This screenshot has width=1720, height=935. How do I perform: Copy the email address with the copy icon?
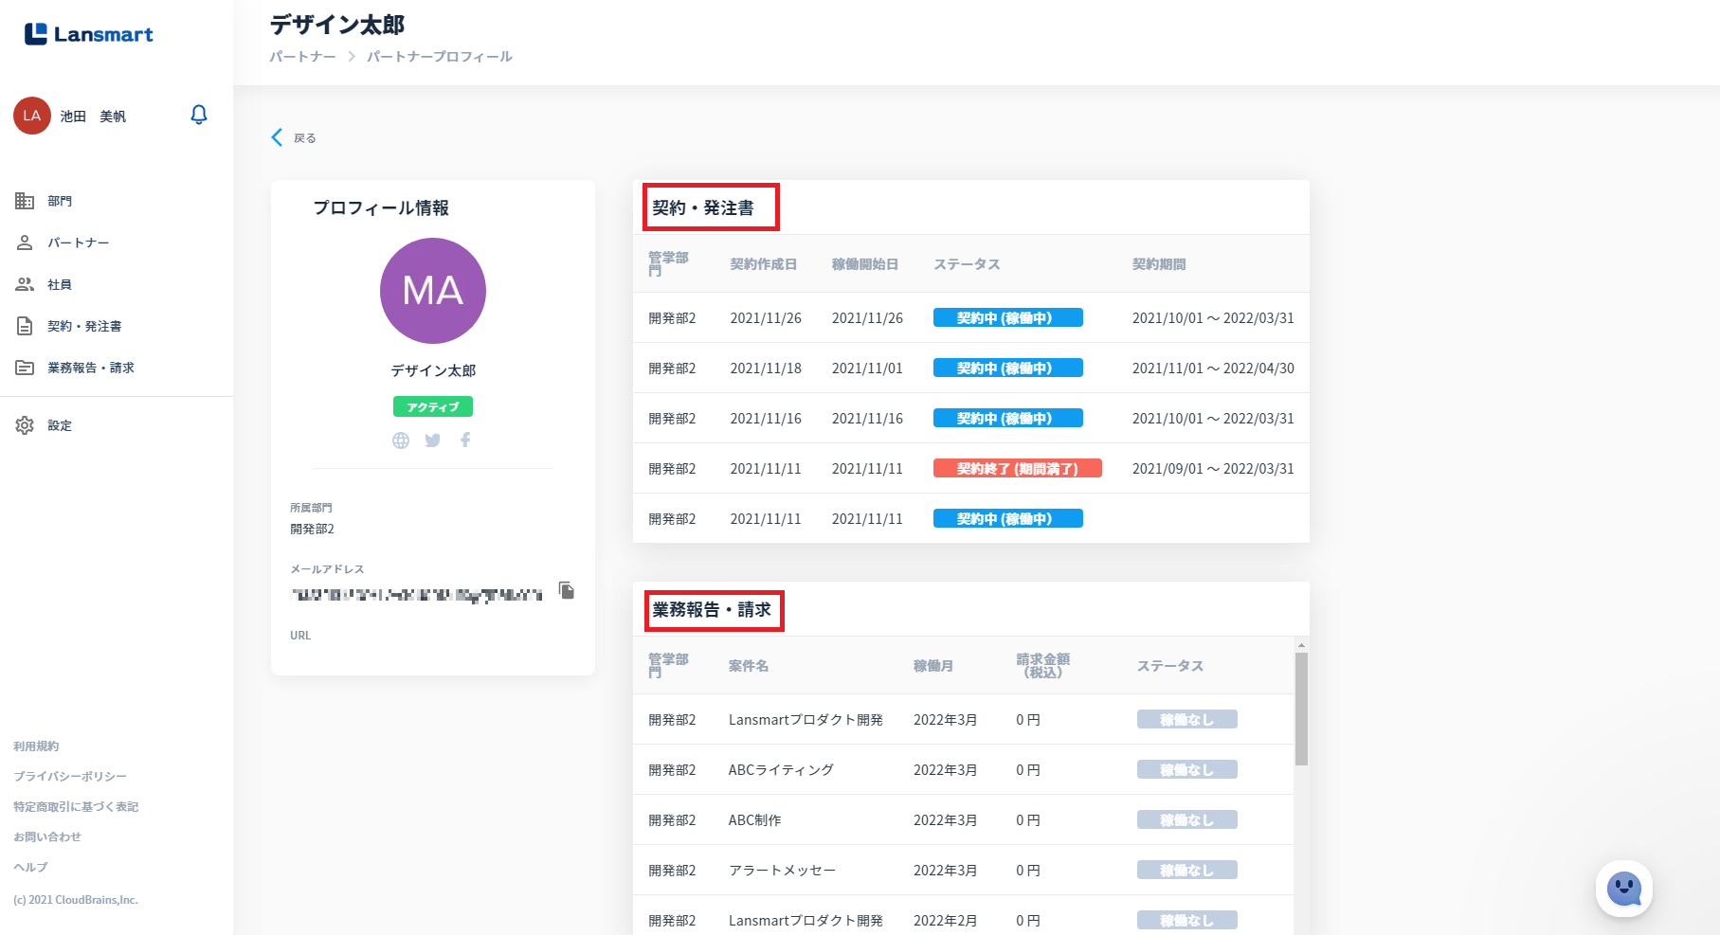567,590
